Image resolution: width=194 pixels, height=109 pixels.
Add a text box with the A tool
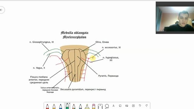(x=113, y=106)
